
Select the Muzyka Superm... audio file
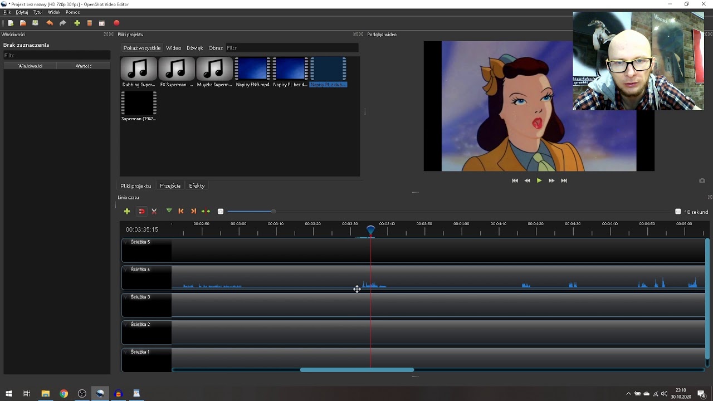(214, 72)
